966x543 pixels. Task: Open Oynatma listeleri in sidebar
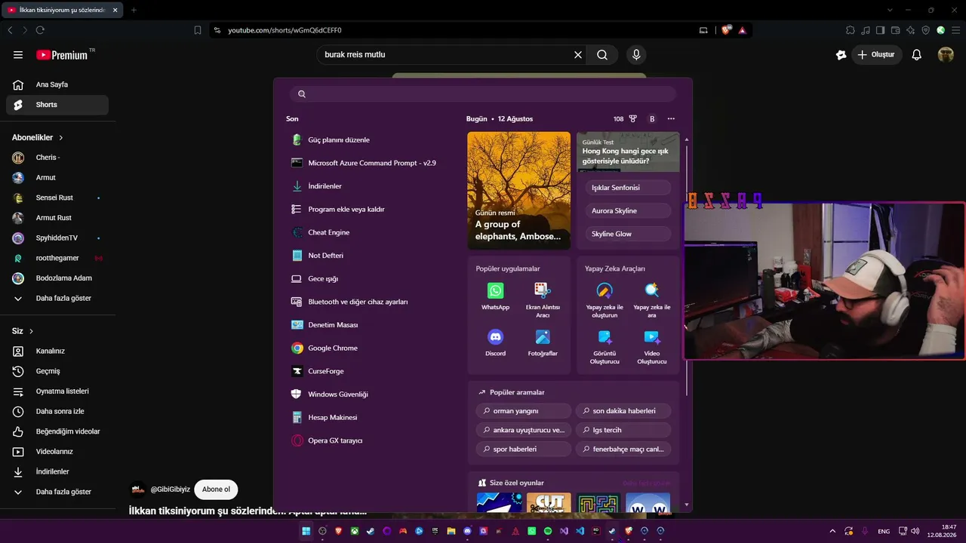point(57,391)
